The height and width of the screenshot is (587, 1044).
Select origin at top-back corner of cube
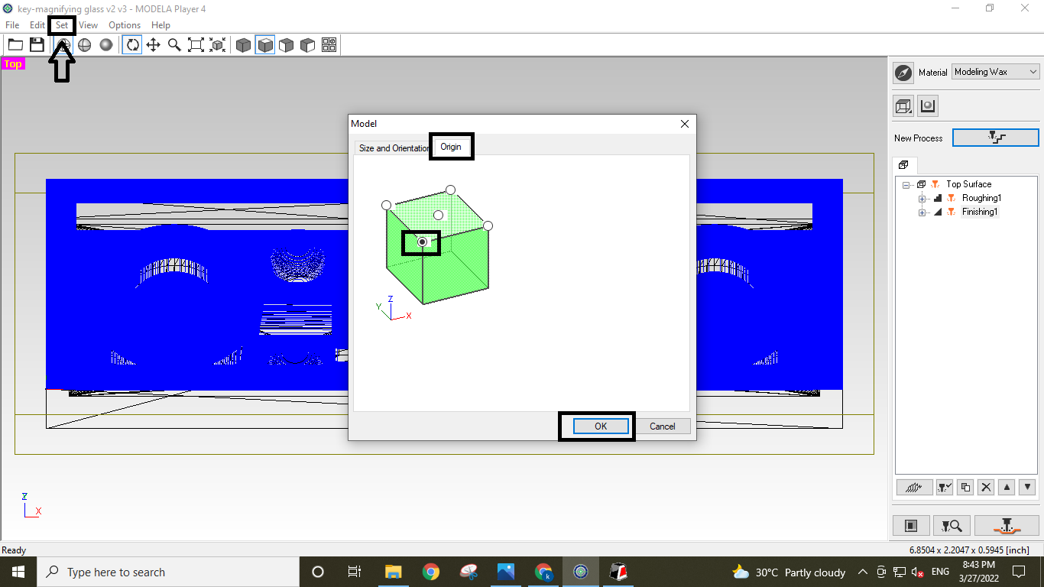(x=450, y=190)
